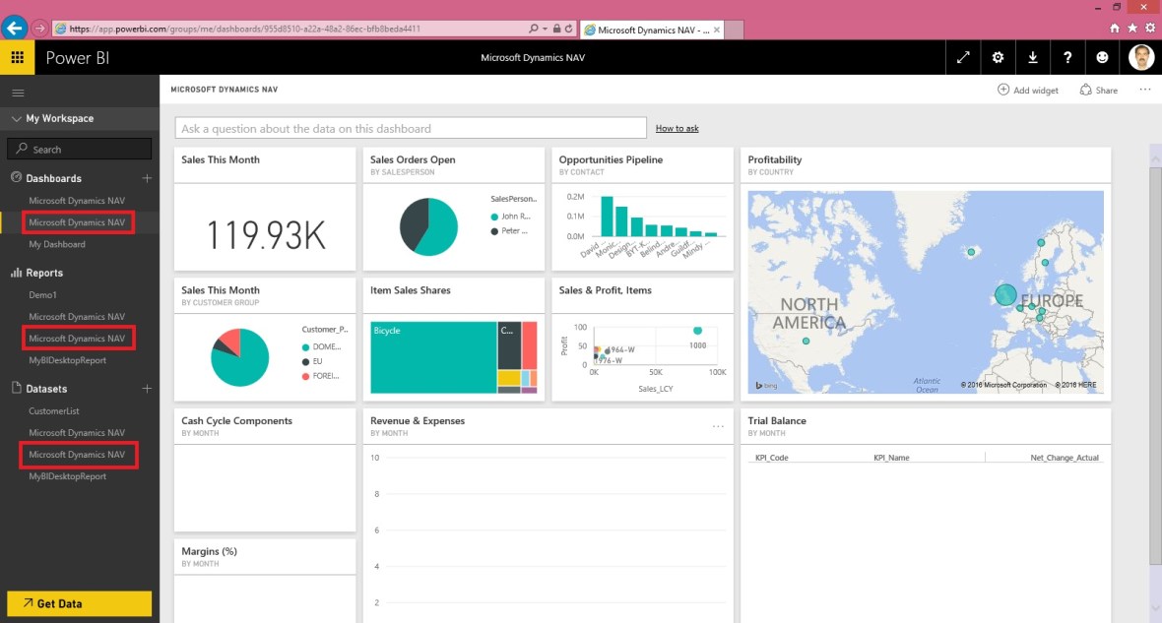
Task: Open dashboard-level more options ellipsis menu
Action: click(1144, 89)
